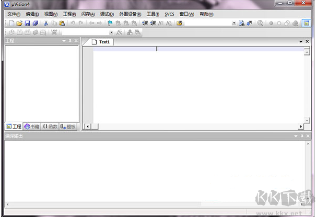
Task: Pin the 工程 panel with its pushpin
Action: coord(70,41)
